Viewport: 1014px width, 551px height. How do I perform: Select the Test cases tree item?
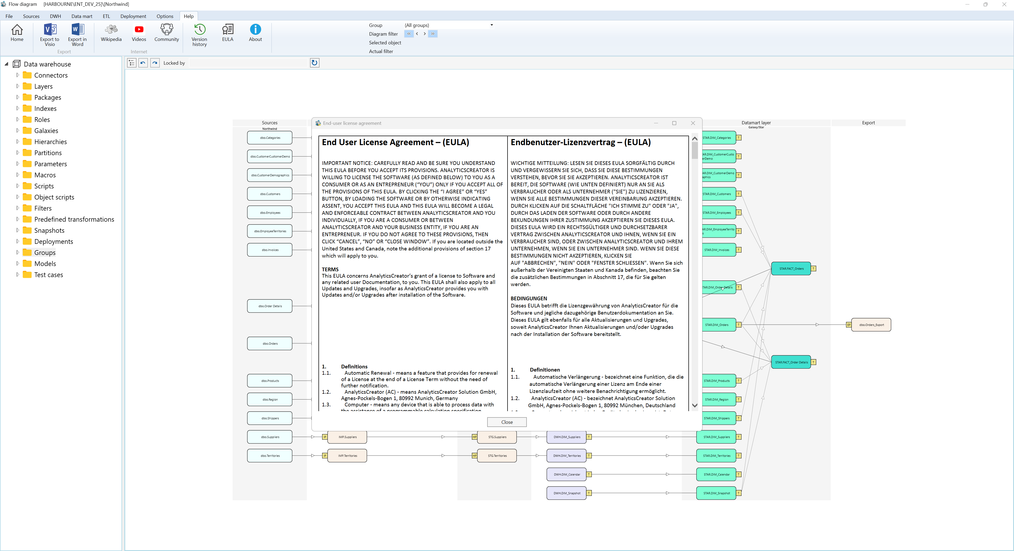(48, 275)
